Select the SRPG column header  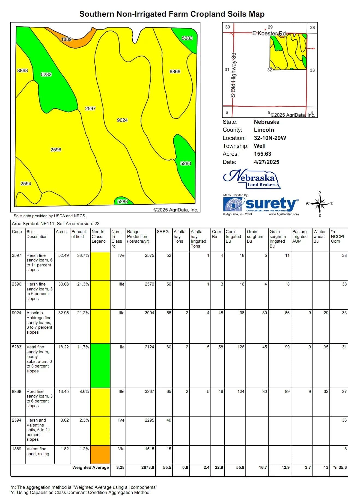pyautogui.click(x=163, y=232)
